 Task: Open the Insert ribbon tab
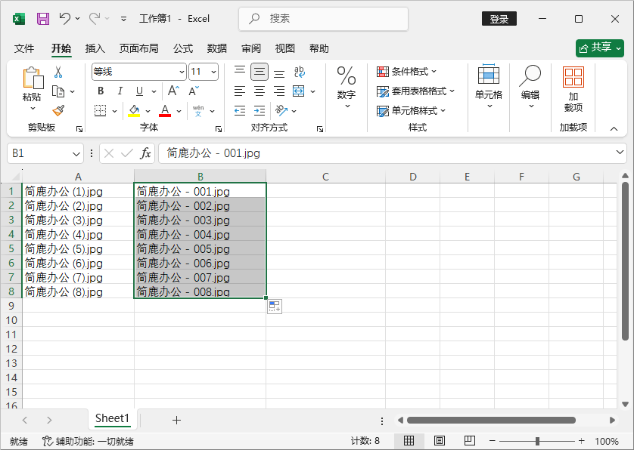coord(95,48)
